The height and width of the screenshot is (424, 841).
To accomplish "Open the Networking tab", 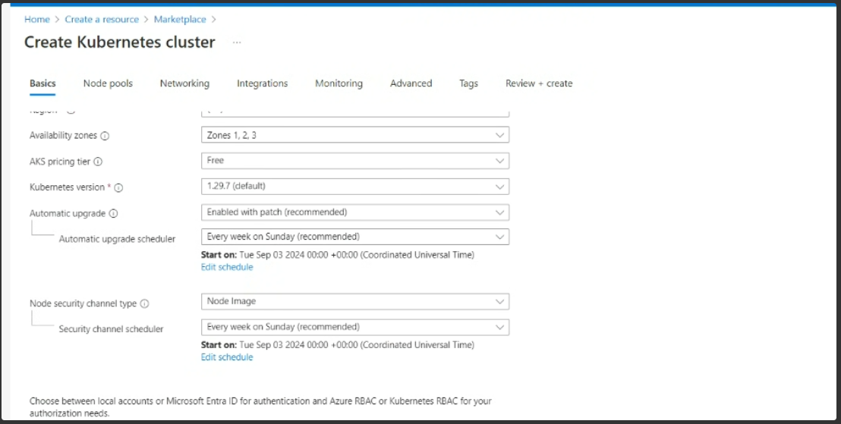I will (x=184, y=83).
